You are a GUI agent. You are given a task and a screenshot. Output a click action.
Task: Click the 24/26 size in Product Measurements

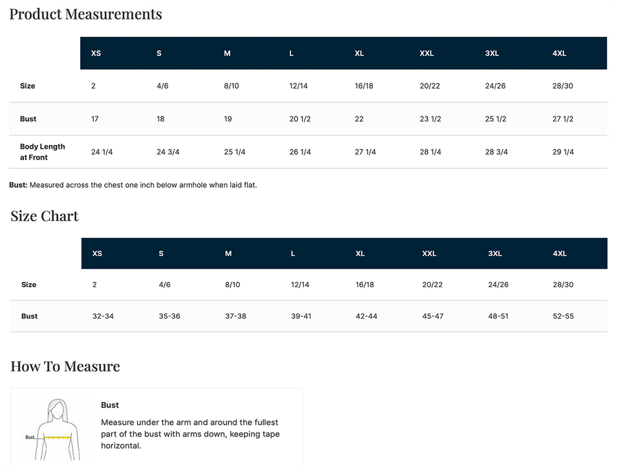[x=495, y=86]
